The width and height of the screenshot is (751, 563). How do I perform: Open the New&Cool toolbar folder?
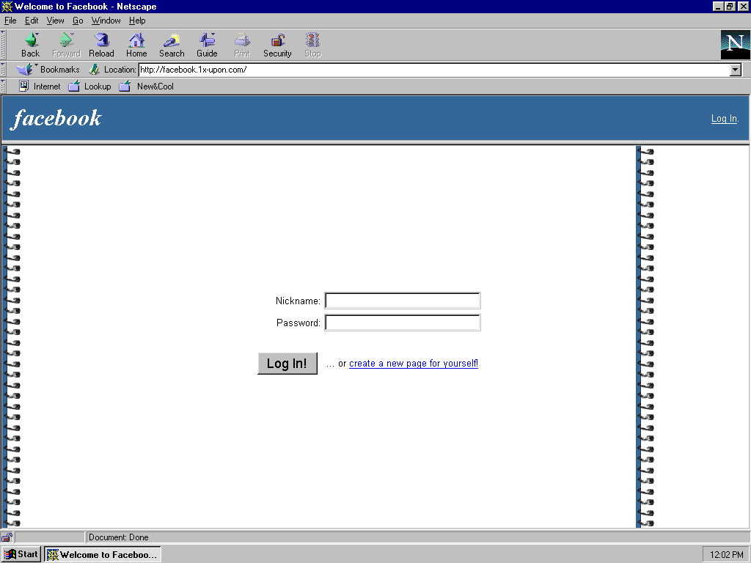(x=125, y=87)
